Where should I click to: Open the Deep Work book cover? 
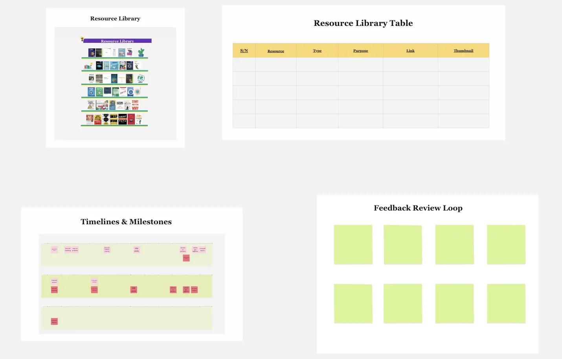114,119
